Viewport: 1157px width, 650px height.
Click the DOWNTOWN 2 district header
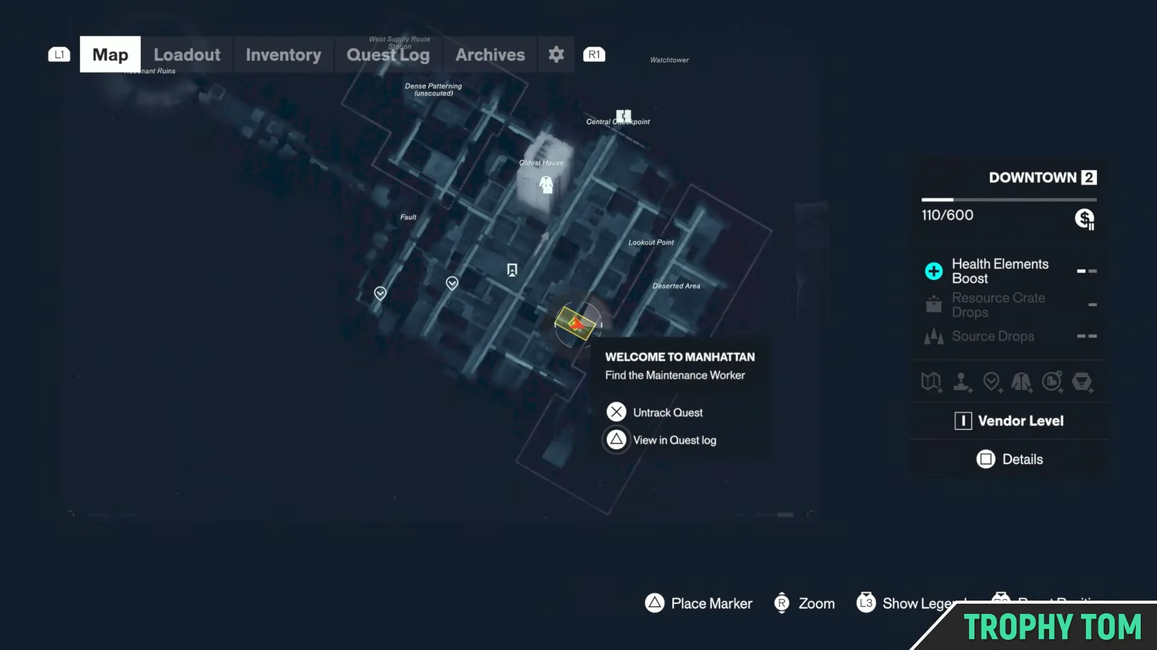click(1043, 178)
